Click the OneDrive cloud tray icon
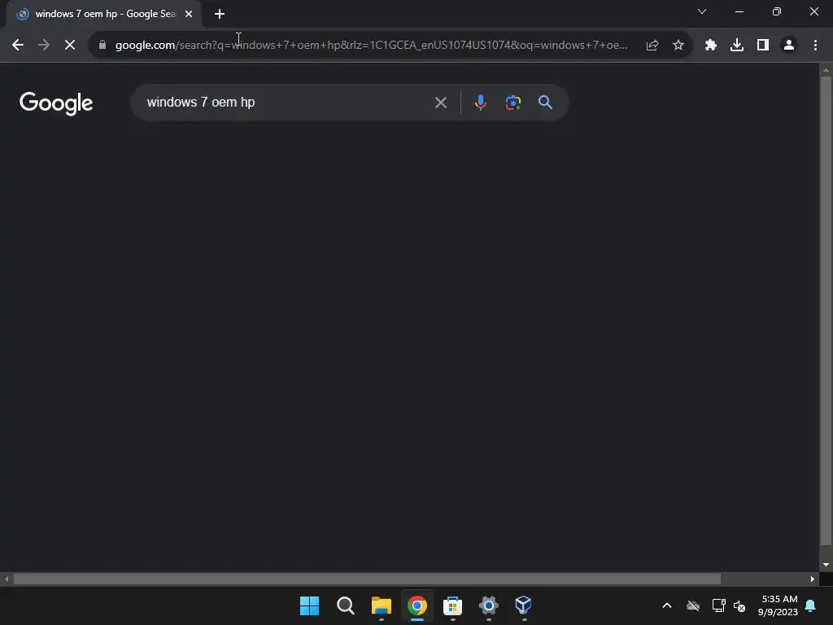The image size is (833, 625). [693, 605]
